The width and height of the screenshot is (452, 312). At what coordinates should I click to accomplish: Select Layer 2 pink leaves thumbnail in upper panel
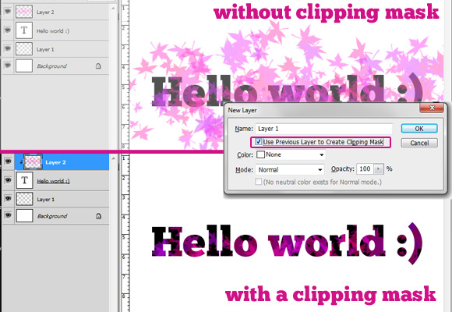[x=24, y=12]
